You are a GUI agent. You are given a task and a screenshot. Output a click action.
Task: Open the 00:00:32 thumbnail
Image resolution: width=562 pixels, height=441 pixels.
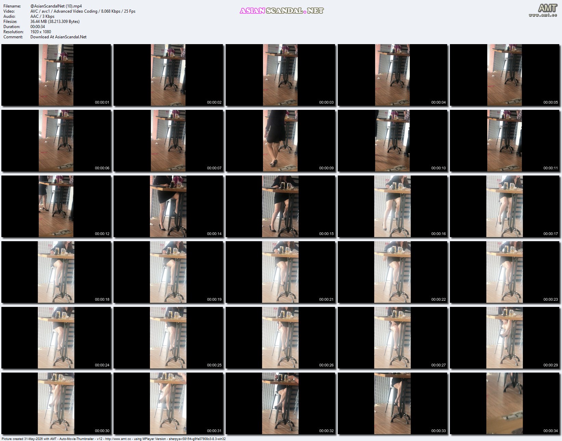(x=280, y=403)
